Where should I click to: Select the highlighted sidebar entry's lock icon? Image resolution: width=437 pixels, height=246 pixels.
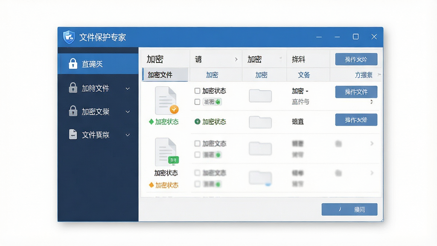(x=73, y=64)
